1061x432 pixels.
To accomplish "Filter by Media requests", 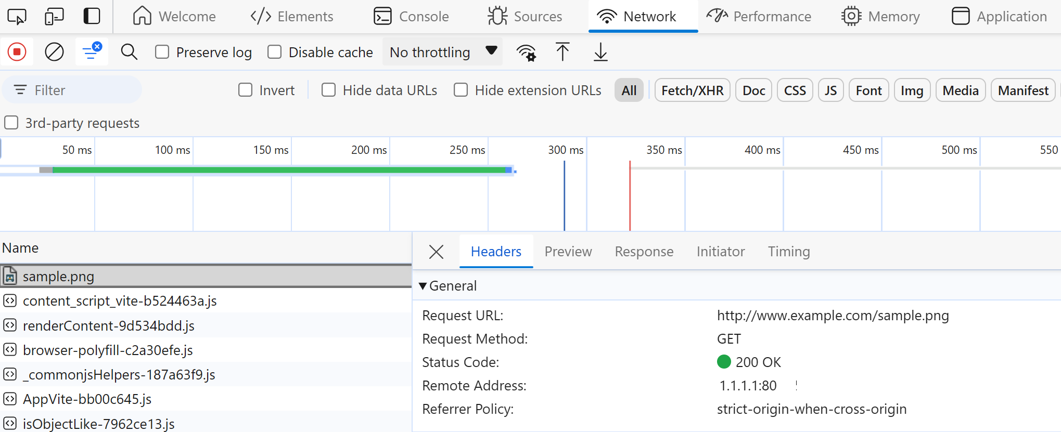I will coord(961,90).
